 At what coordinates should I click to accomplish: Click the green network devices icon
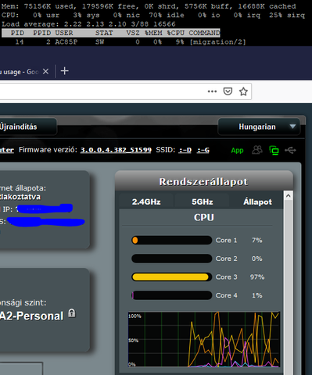[274, 150]
